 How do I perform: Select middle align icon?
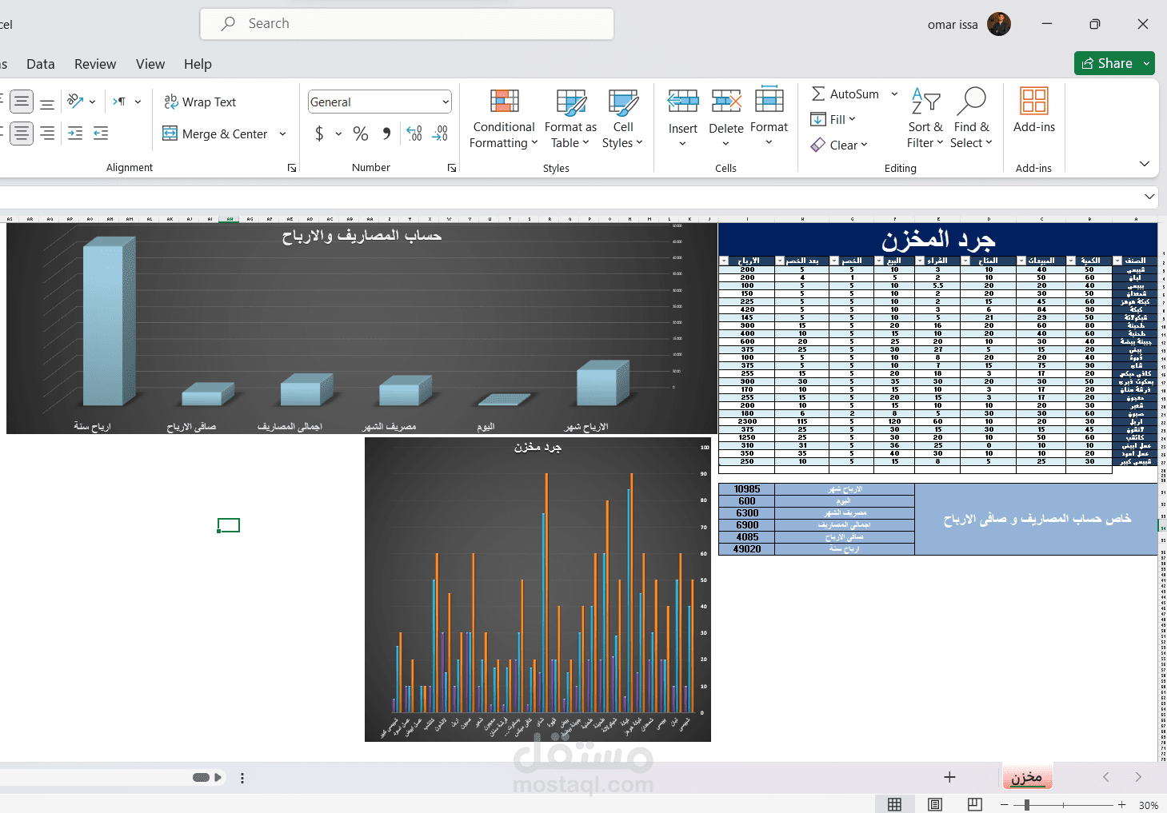(22, 102)
